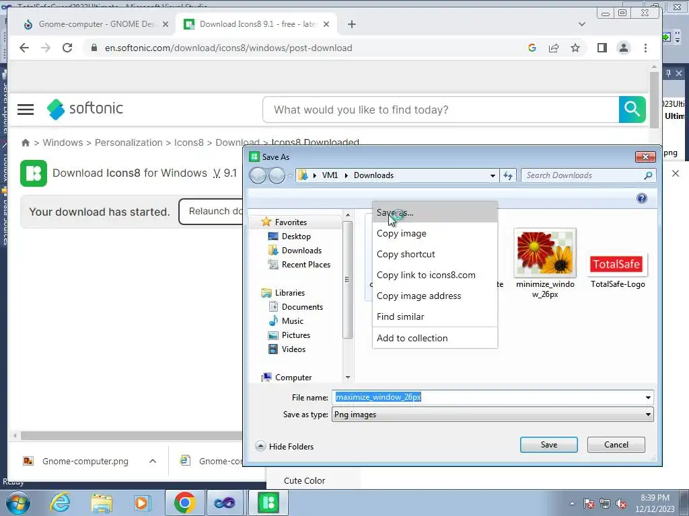Viewport: 689px width, 516px height.
Task: Choose Copy link to icons8.com
Action: [435, 275]
